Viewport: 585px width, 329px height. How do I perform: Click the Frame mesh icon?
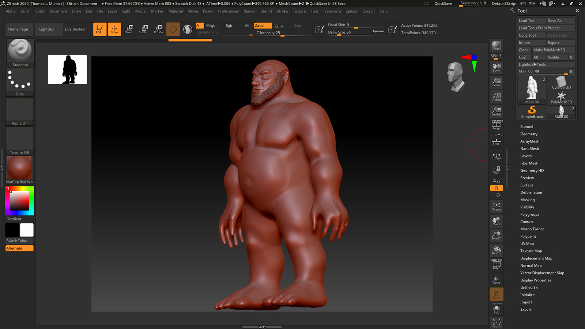(x=497, y=207)
